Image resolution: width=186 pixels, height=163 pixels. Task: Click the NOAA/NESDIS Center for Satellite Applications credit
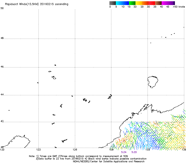(109, 161)
